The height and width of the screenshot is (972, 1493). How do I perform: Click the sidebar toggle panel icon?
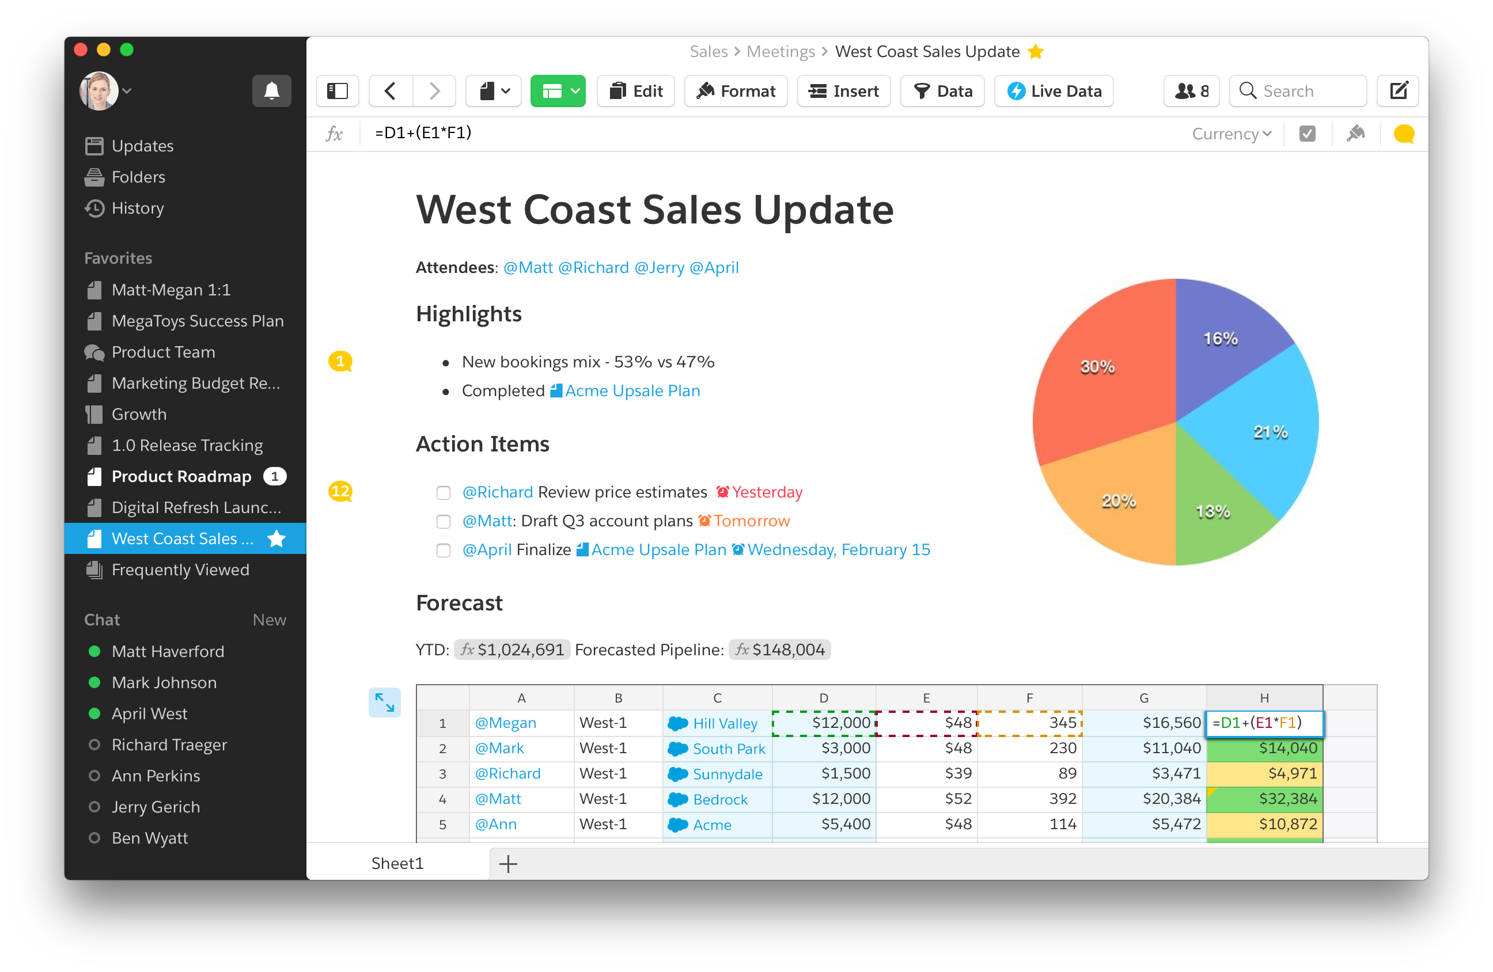point(338,92)
